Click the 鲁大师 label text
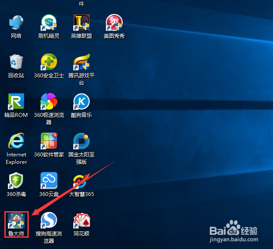 pos(16,233)
